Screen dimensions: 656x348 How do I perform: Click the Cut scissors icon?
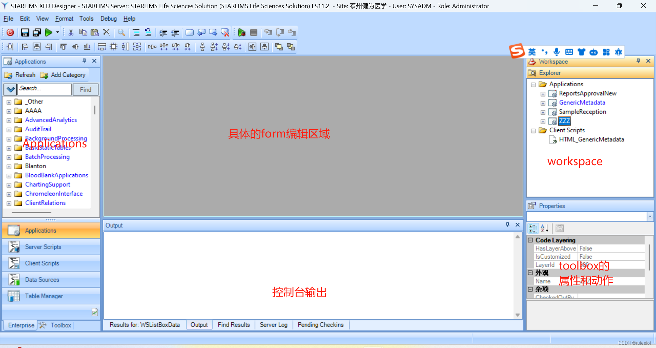[71, 32]
